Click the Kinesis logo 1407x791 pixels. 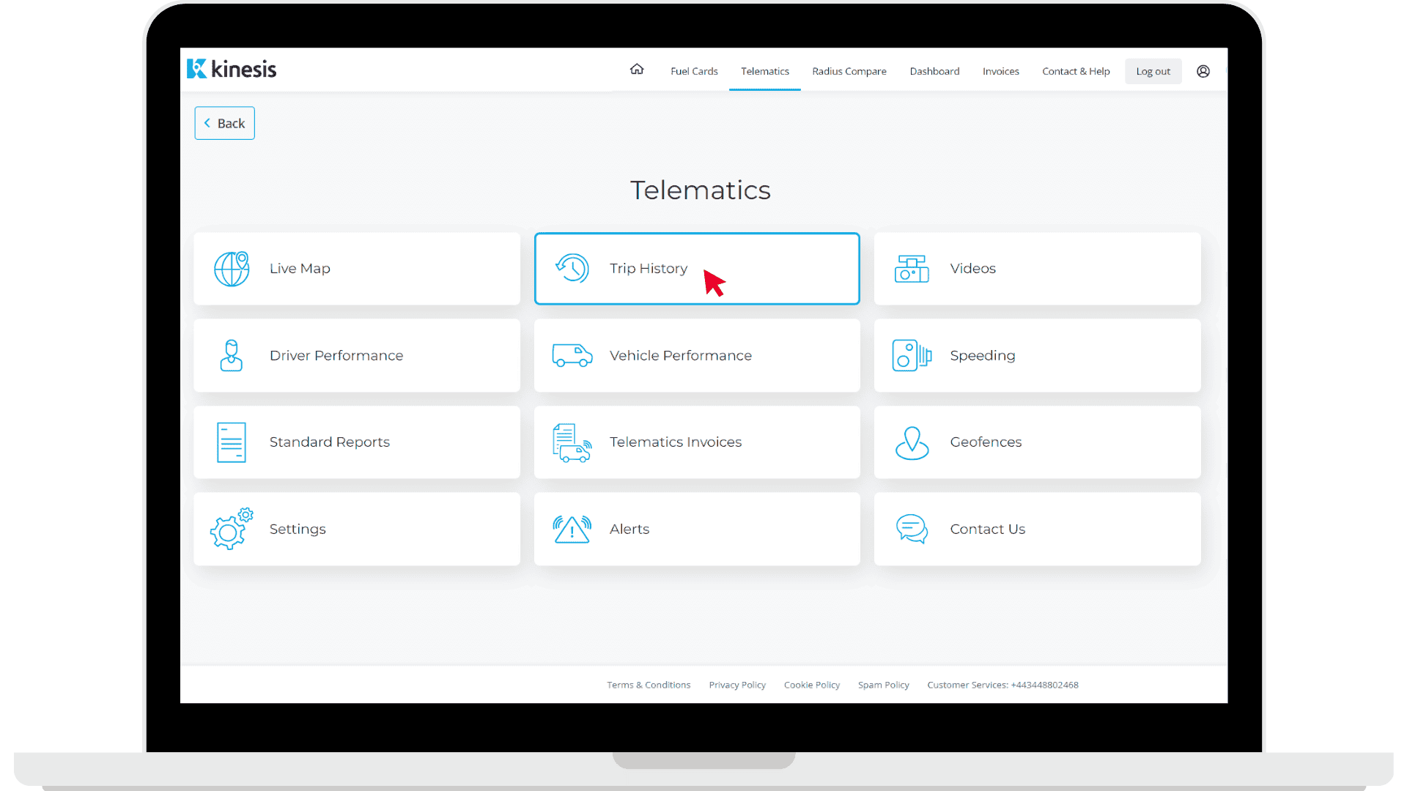[232, 69]
